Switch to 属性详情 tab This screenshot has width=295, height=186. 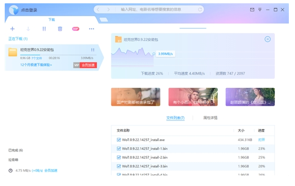[210, 118]
